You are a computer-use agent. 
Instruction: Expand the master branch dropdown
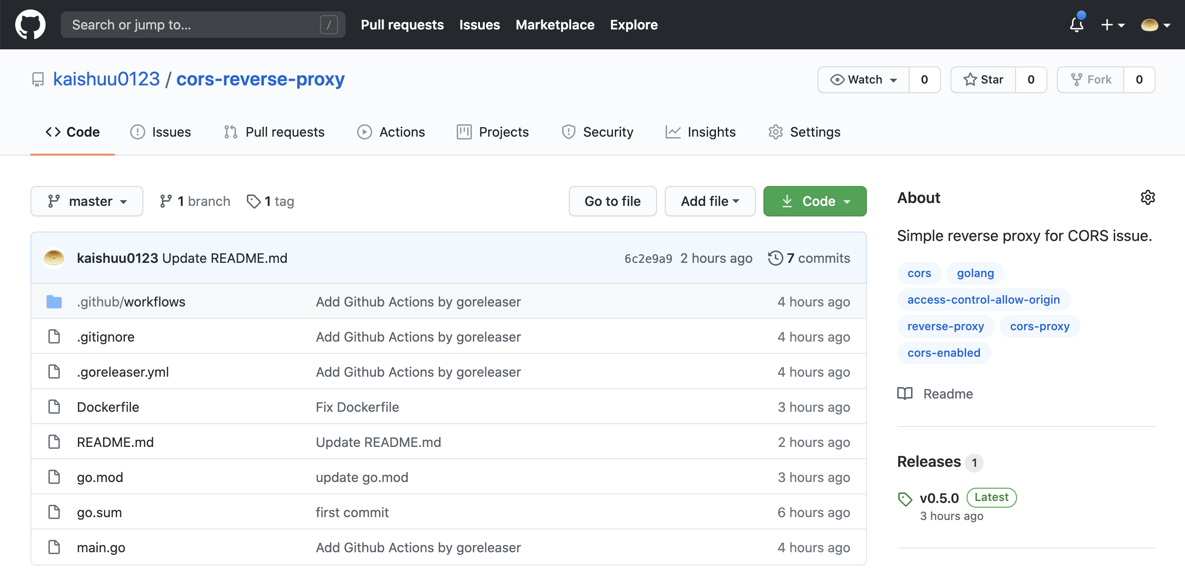[x=86, y=201]
